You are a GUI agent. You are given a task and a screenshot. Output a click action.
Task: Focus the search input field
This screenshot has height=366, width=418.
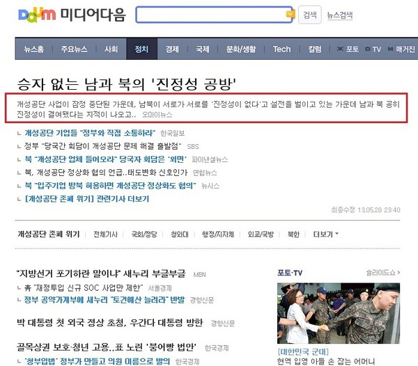click(210, 15)
